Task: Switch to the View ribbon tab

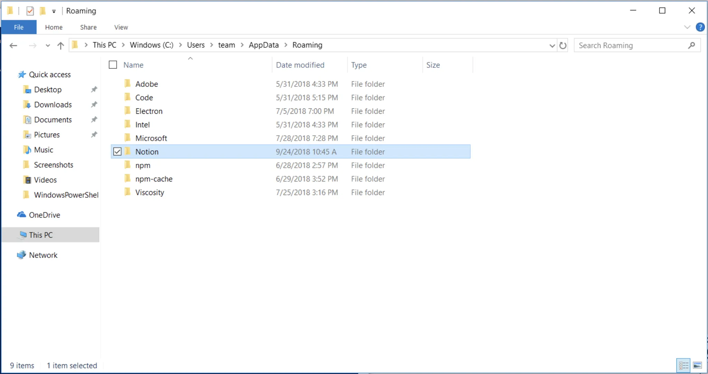Action: (x=121, y=27)
